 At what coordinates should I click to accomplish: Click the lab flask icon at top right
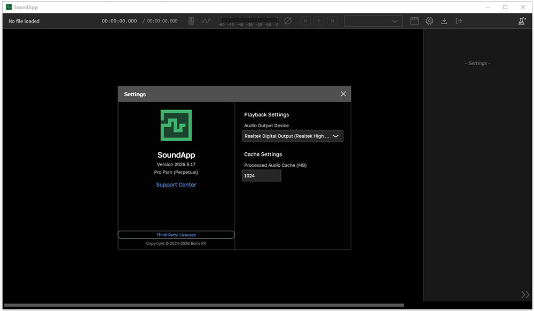(522, 21)
